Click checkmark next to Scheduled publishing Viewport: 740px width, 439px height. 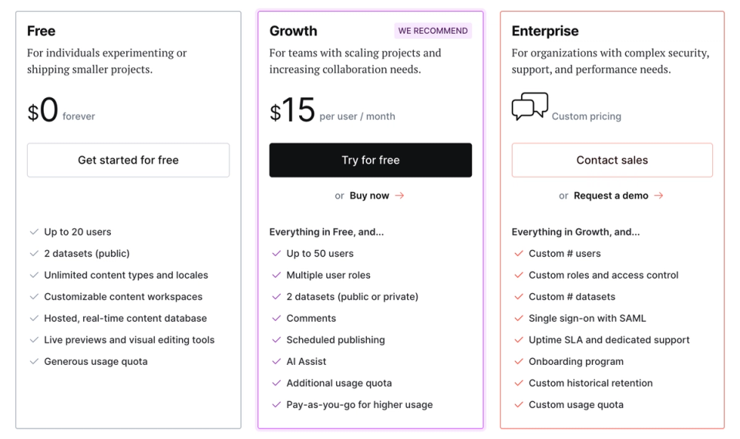[x=277, y=340]
